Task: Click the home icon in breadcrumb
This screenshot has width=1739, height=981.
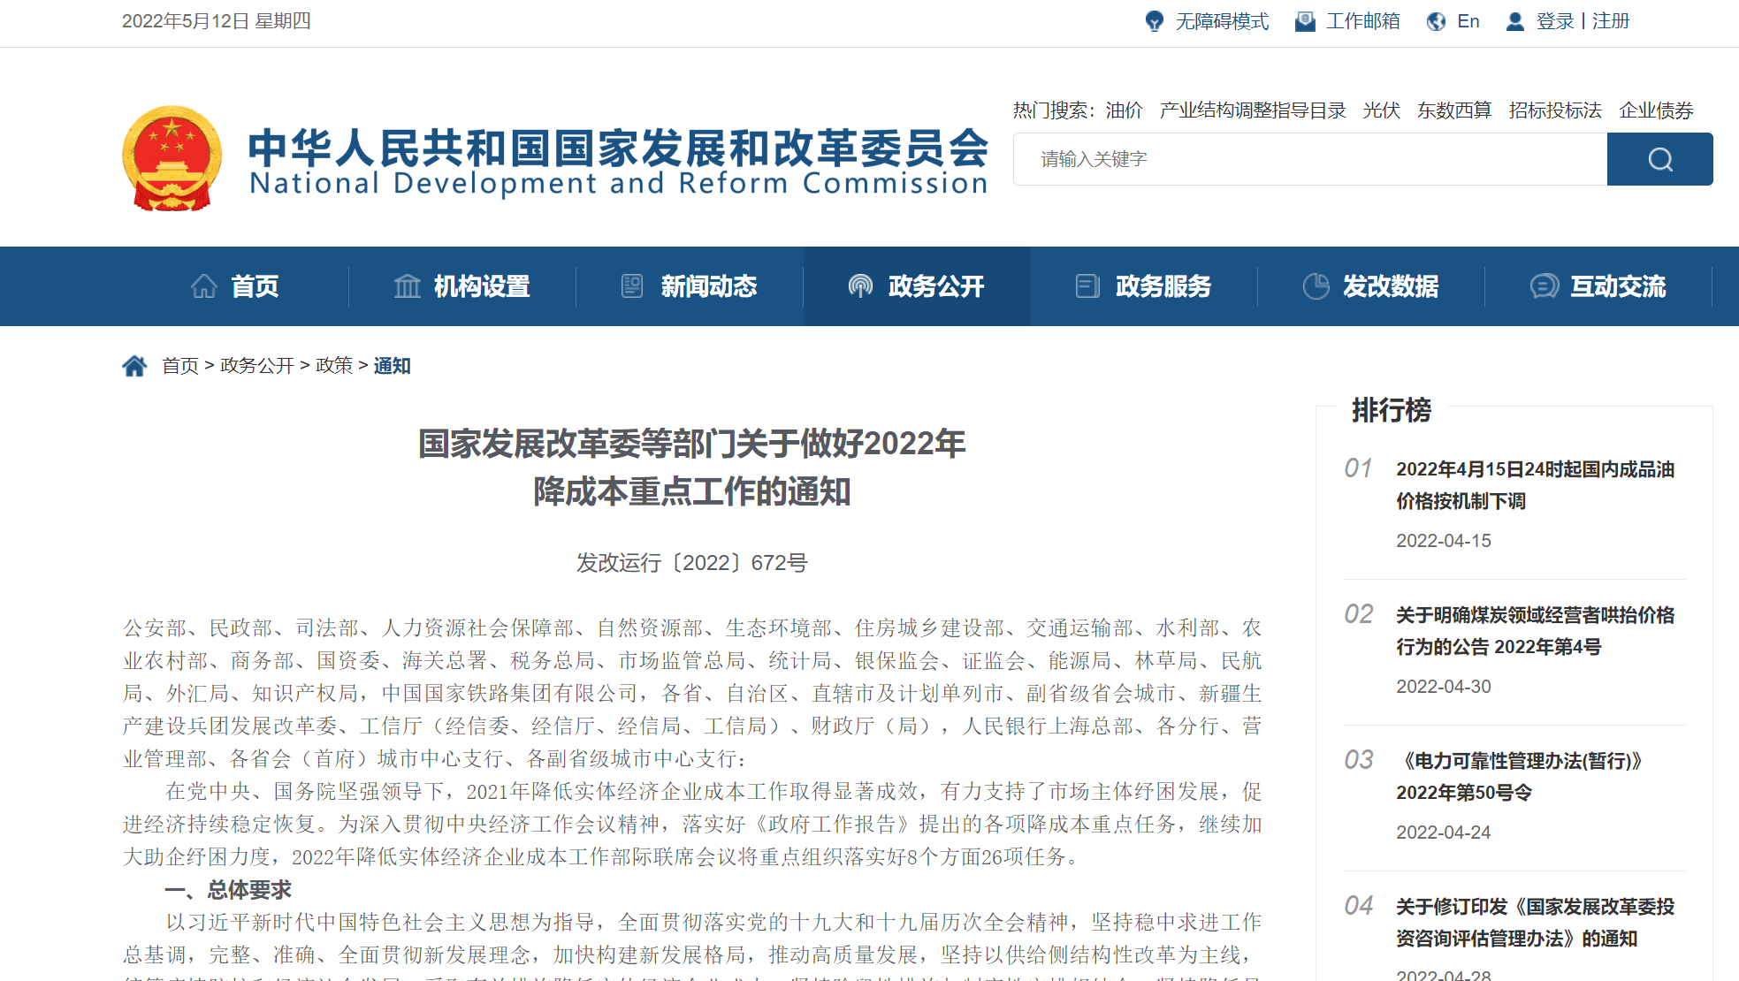Action: [x=134, y=366]
